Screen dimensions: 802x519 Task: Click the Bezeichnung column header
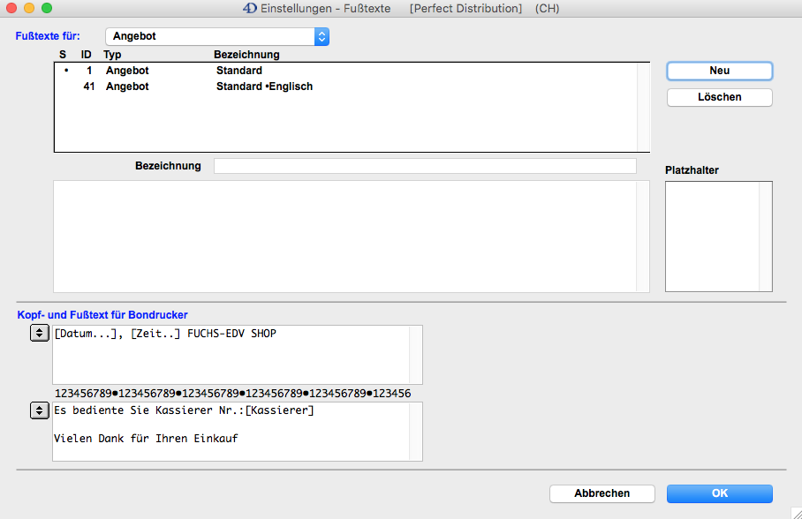[x=246, y=55]
